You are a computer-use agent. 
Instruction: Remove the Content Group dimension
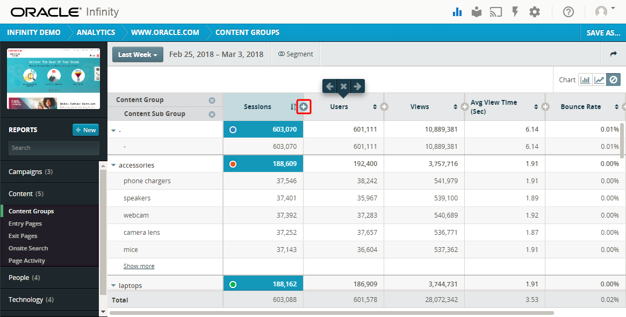pyautogui.click(x=212, y=100)
